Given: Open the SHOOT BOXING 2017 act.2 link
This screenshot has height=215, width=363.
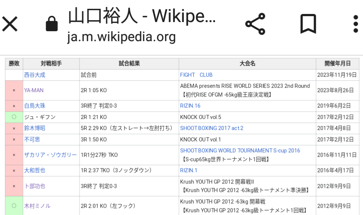Looking at the screenshot, I should [212, 128].
